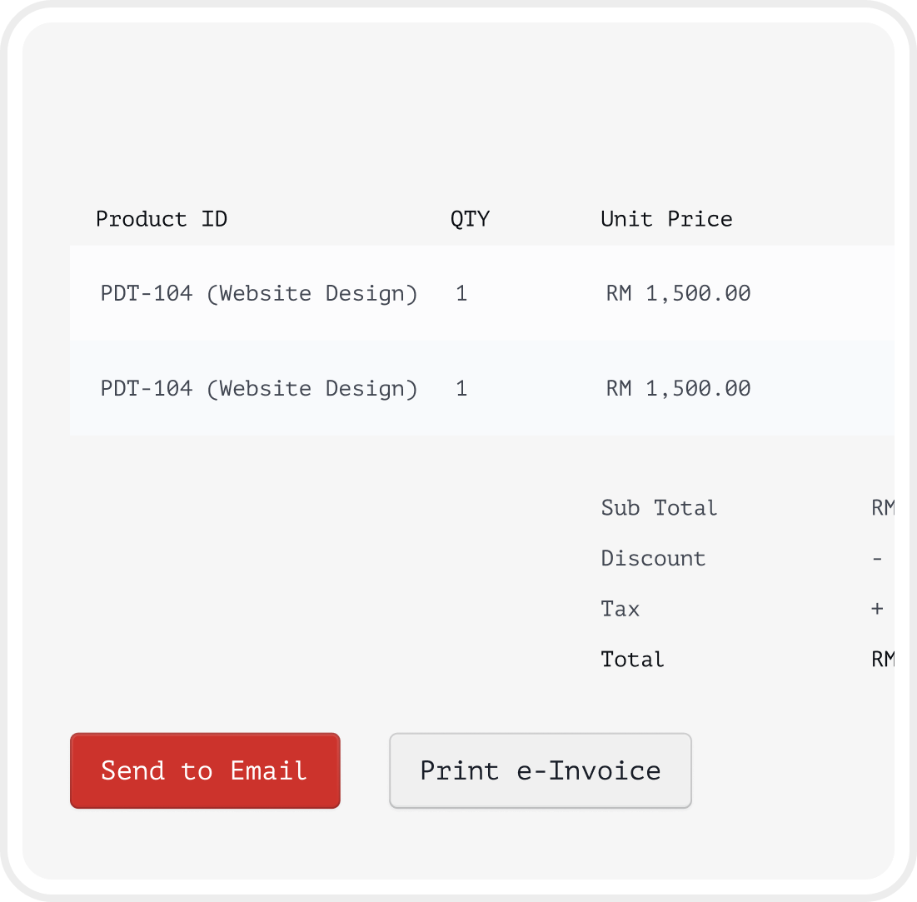
Task: Click the Unit Price column header
Action: (x=666, y=219)
